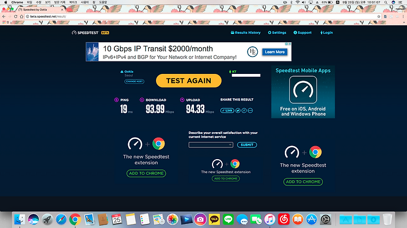407x228 pixels.
Task: Click the Login link
Action: tap(327, 33)
